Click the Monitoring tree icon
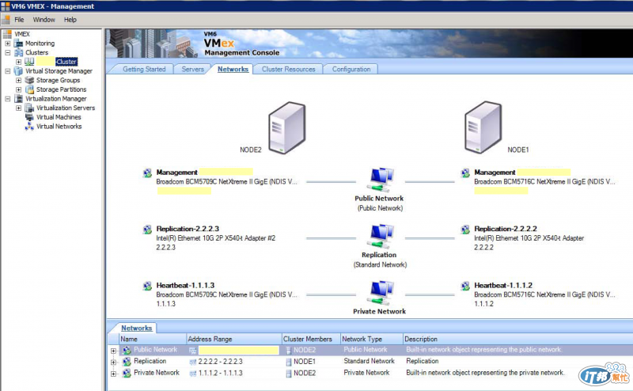This screenshot has width=633, height=391. [18, 44]
